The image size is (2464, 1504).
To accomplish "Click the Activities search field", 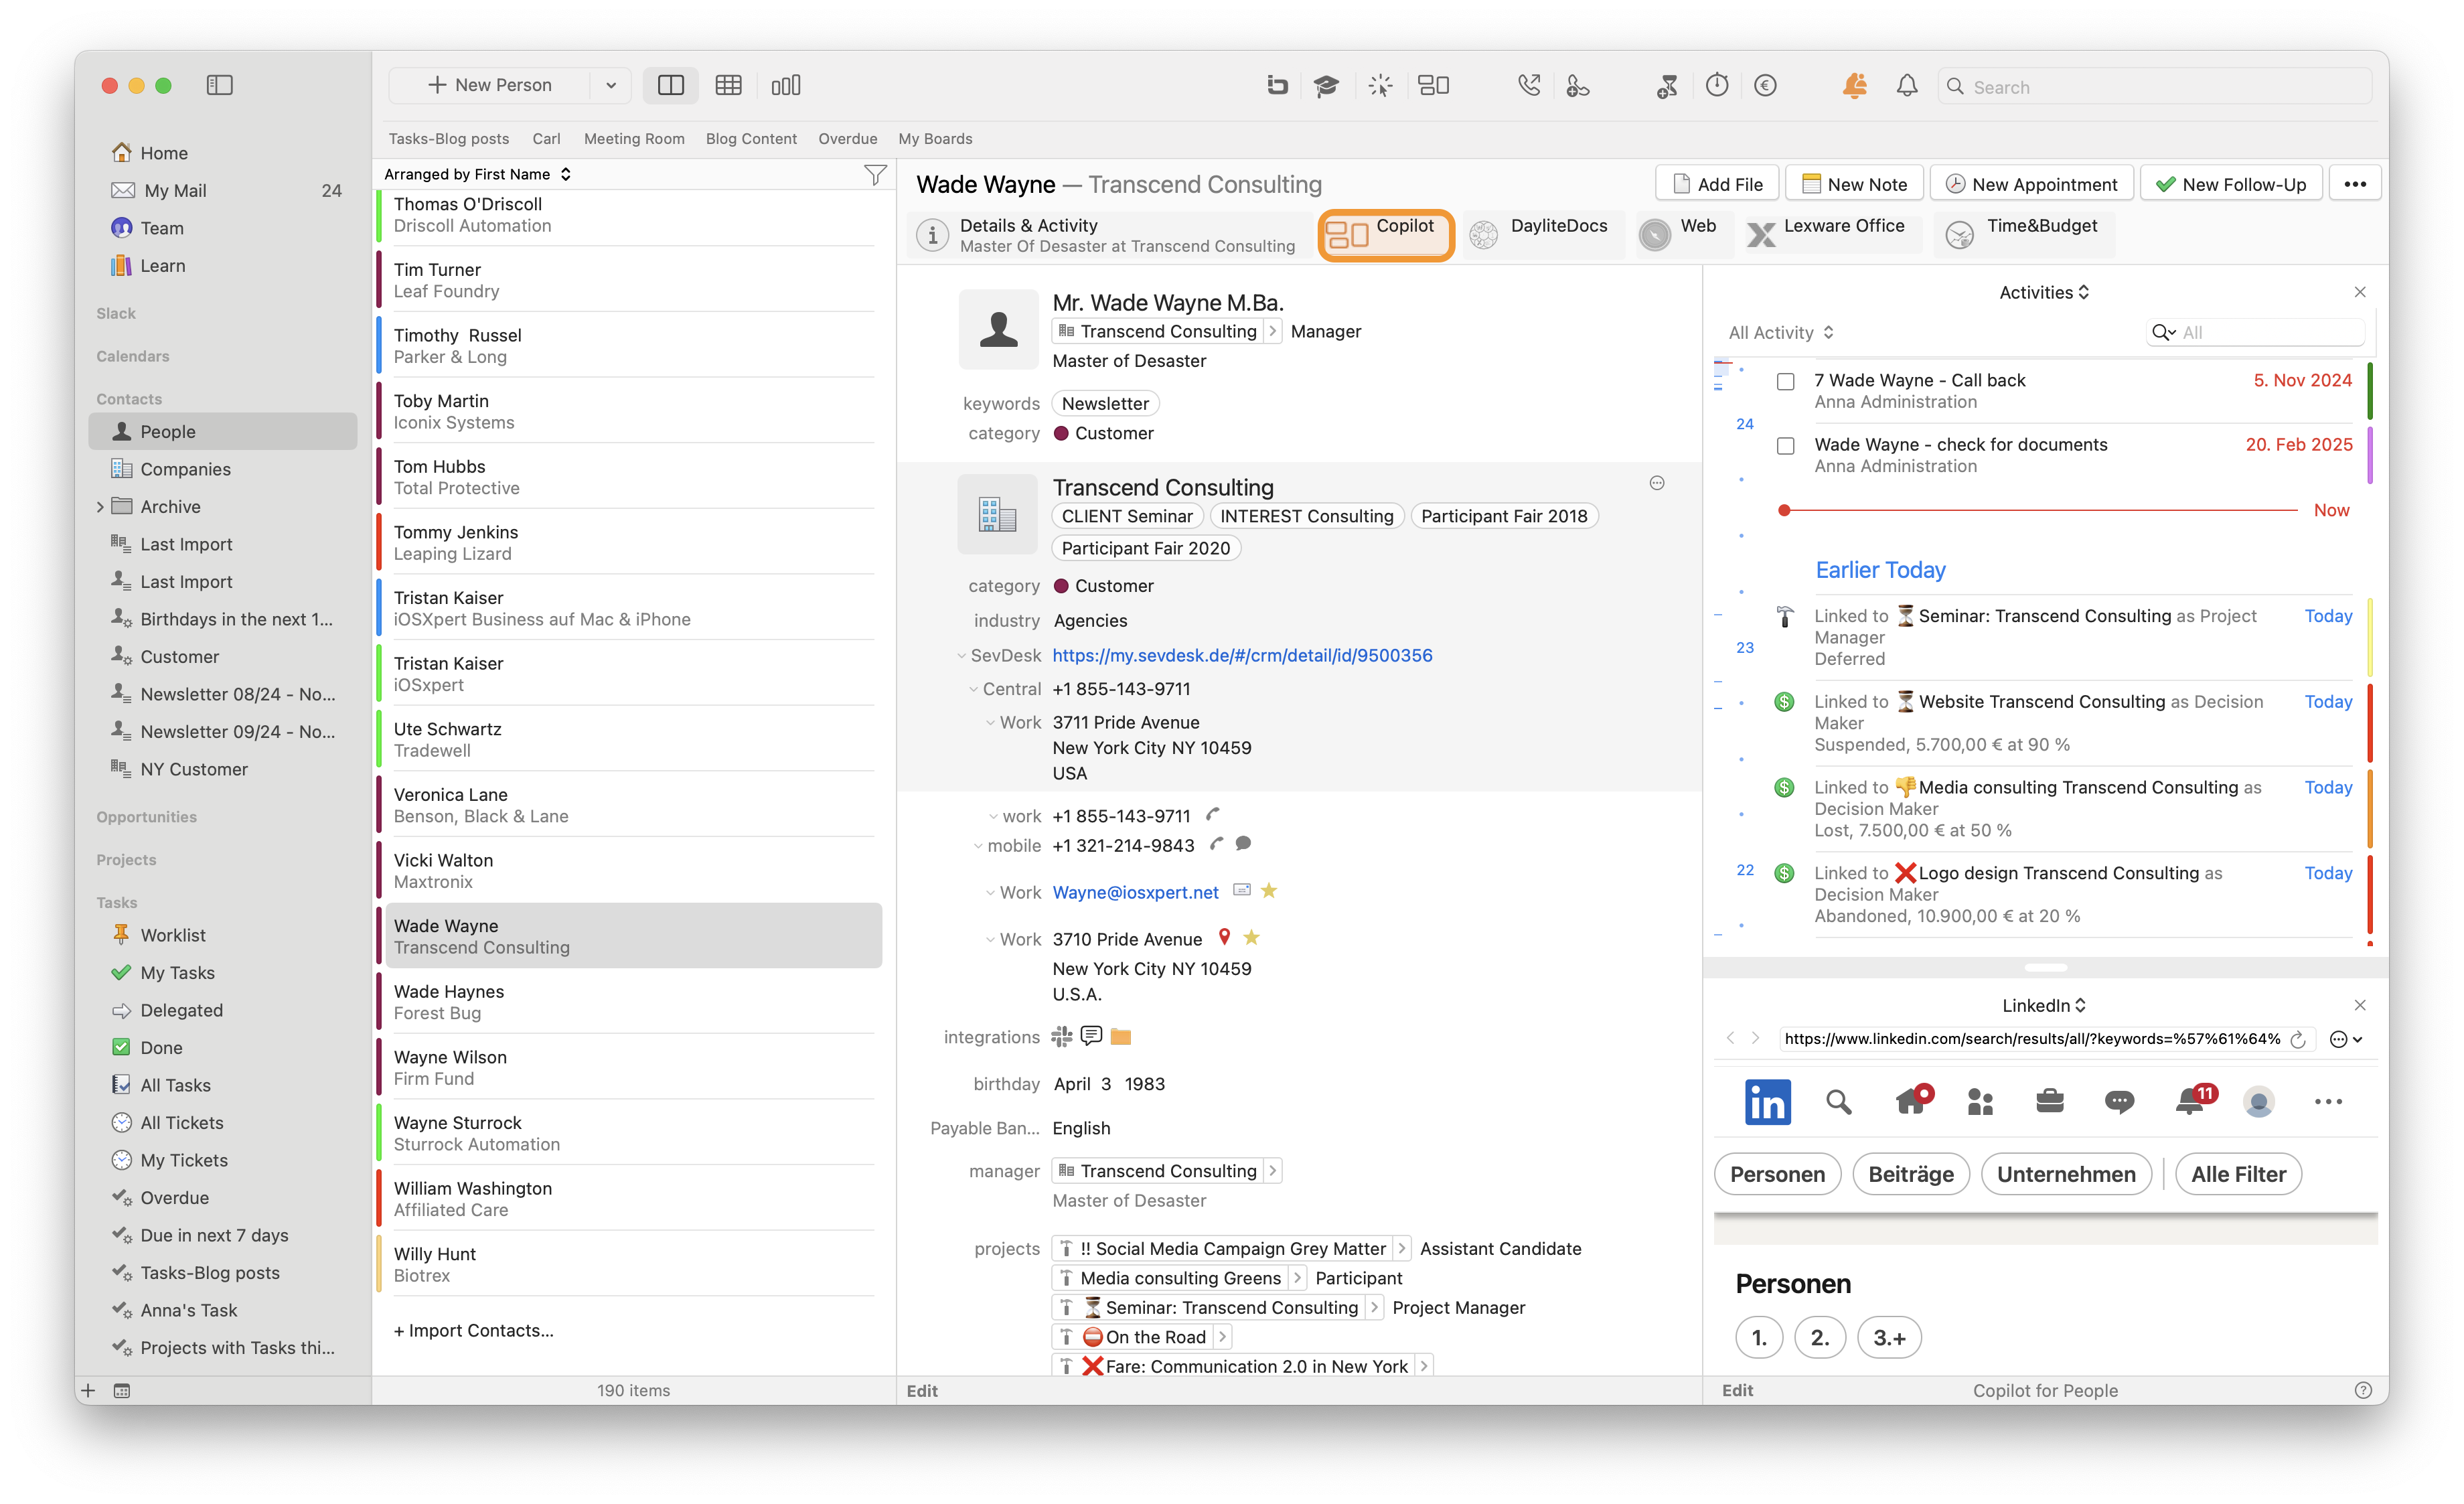I will (2255, 332).
